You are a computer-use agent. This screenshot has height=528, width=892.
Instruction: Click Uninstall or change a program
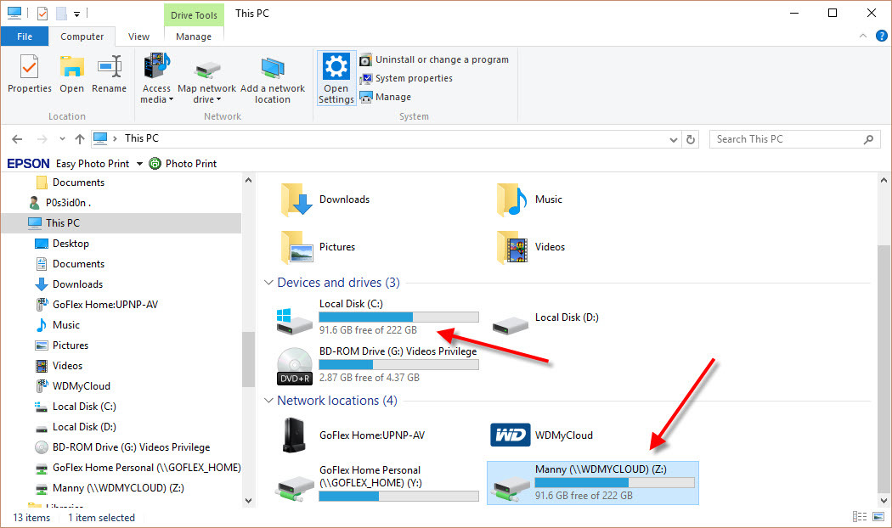point(434,59)
